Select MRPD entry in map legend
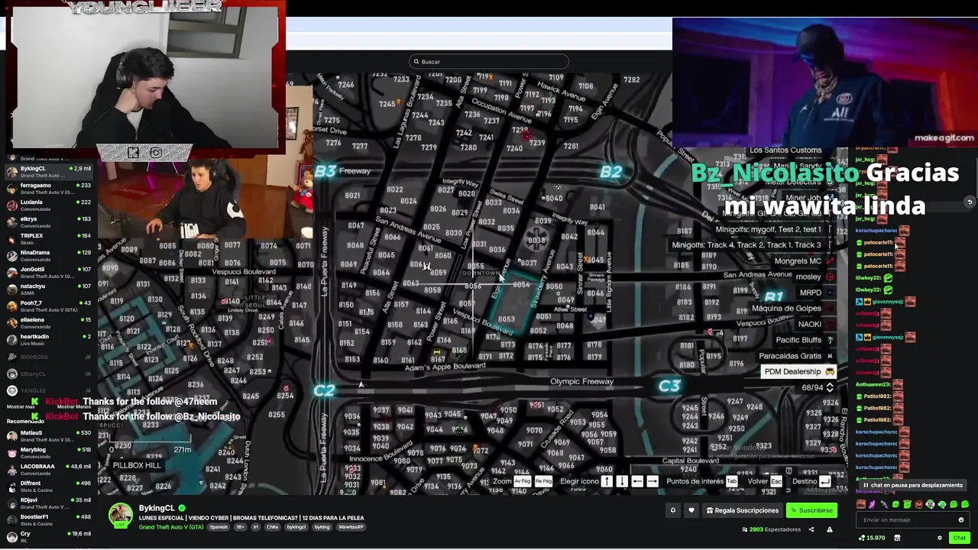 click(x=816, y=293)
